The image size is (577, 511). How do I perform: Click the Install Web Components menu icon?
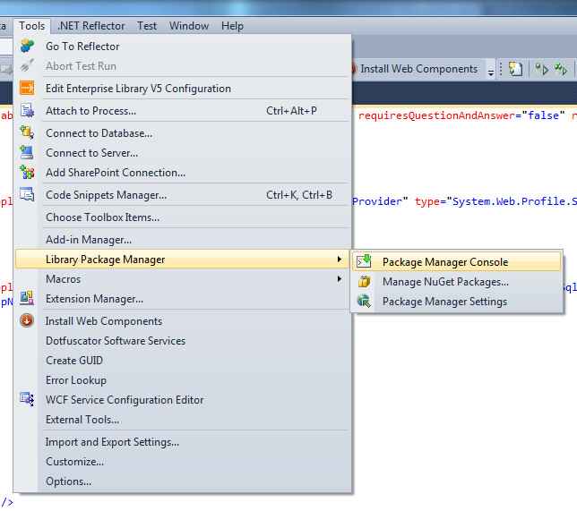[27, 320]
